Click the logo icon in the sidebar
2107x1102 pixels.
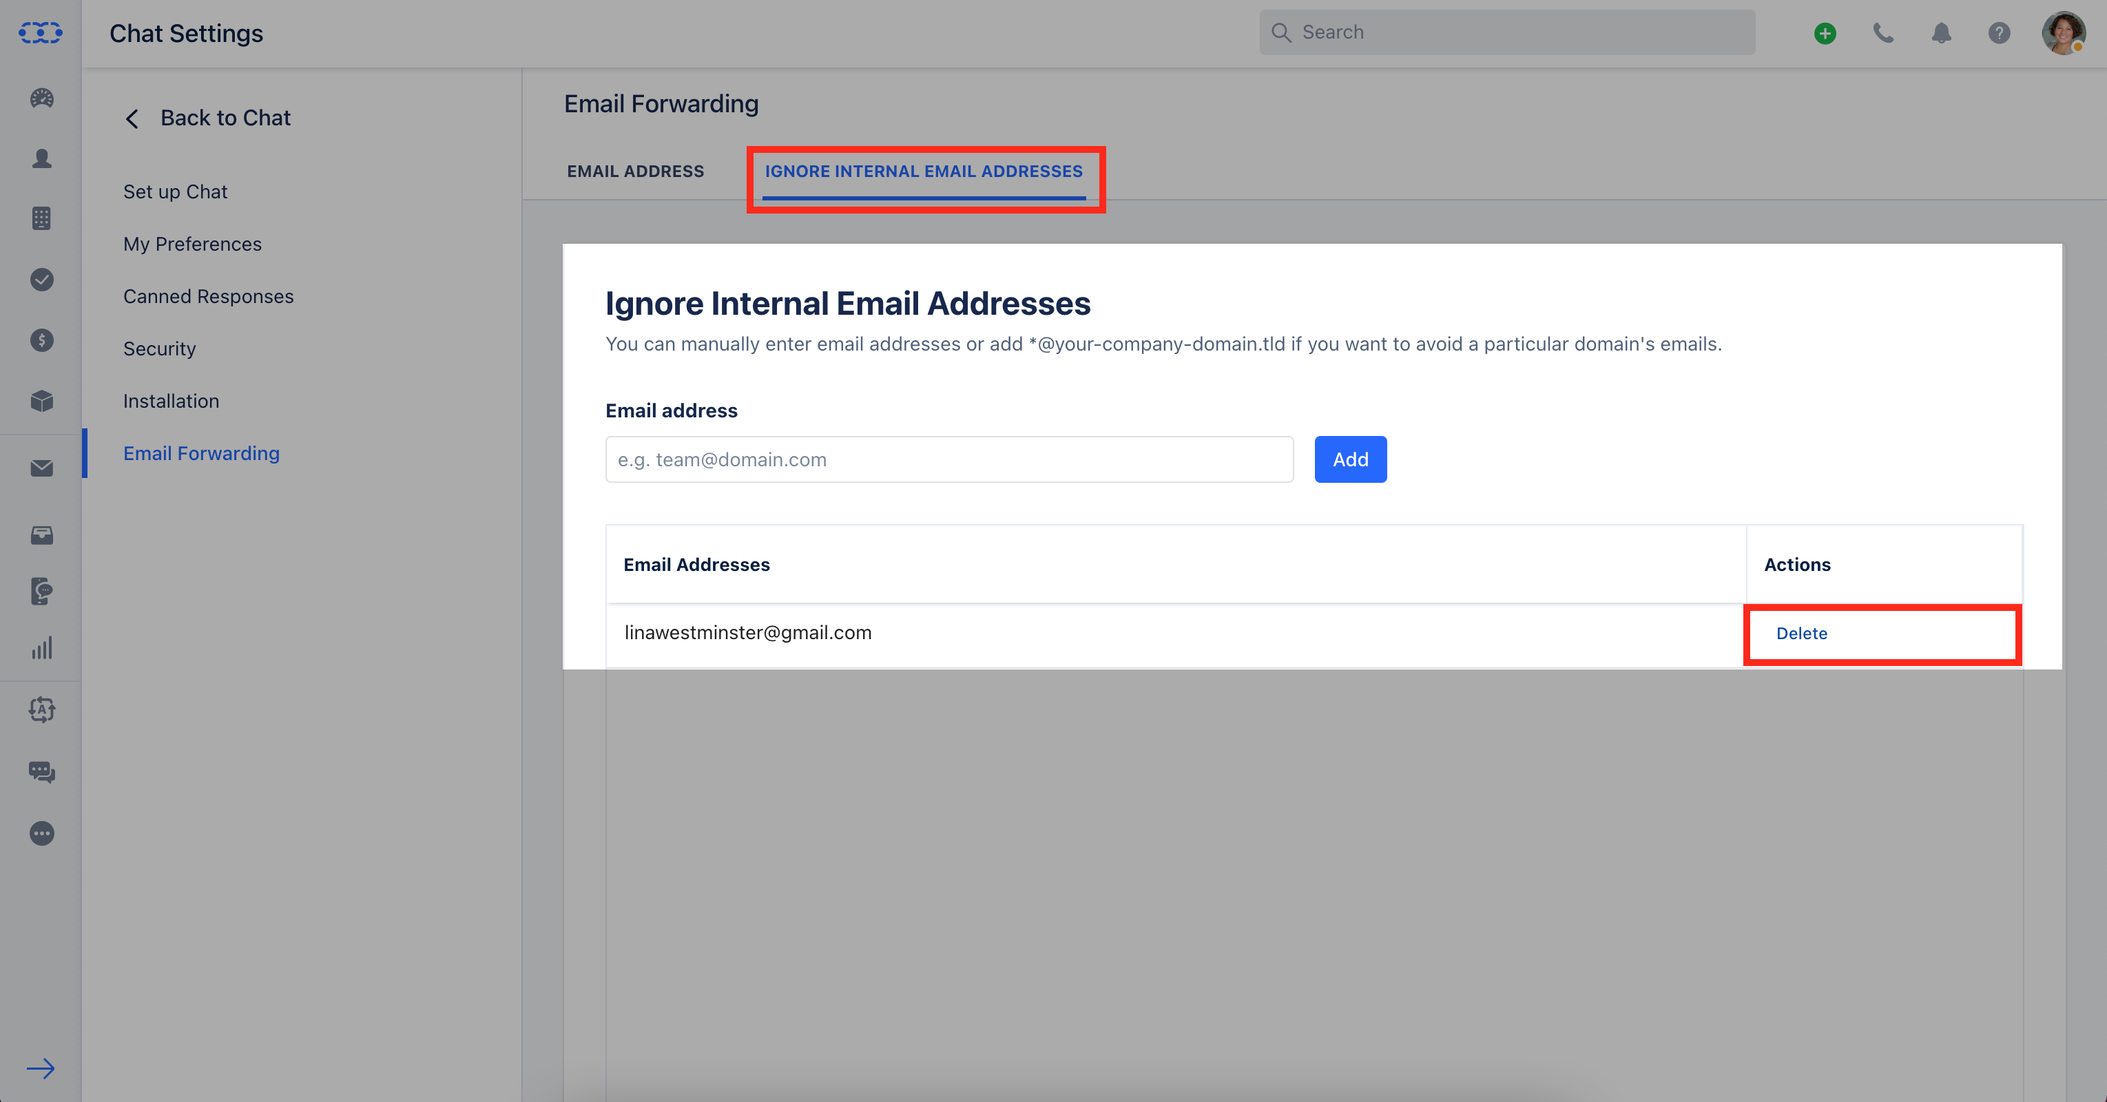tap(41, 33)
